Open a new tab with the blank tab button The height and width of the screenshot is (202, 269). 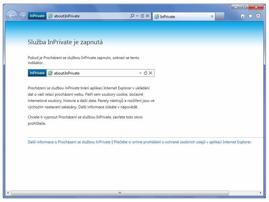coord(220,16)
